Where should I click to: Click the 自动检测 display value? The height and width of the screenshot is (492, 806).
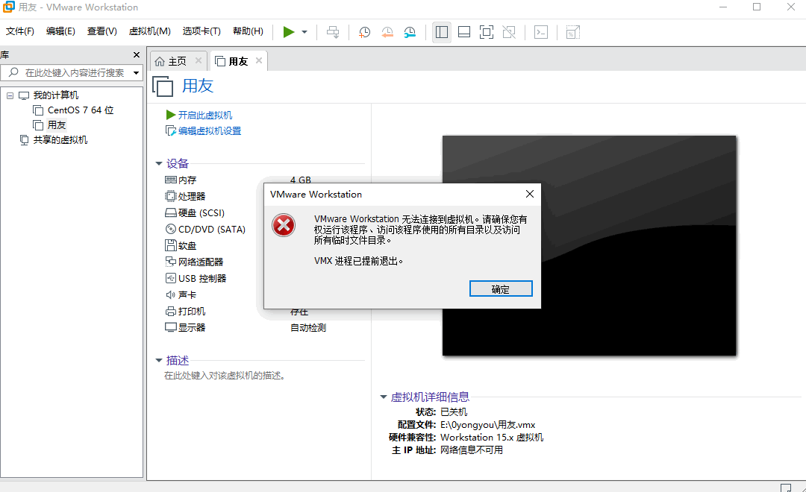pos(308,328)
